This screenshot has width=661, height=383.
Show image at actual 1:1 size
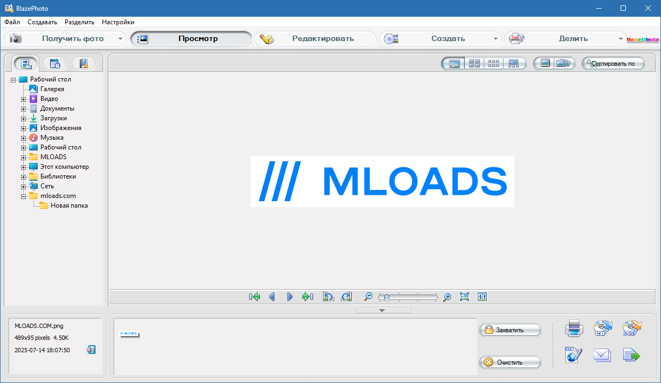(x=482, y=297)
